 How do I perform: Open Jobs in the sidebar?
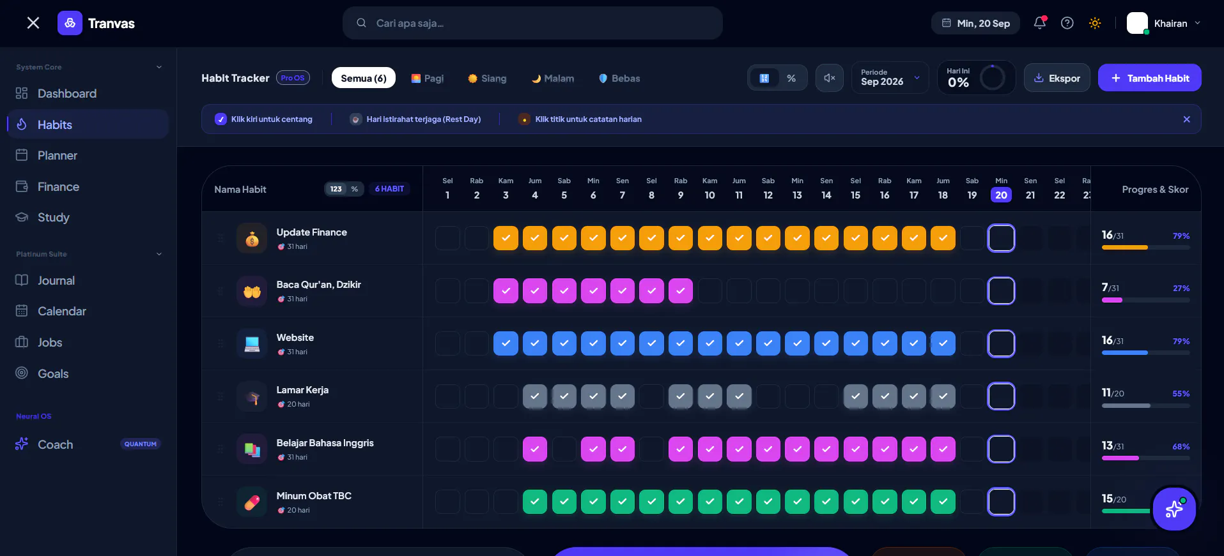click(x=88, y=343)
